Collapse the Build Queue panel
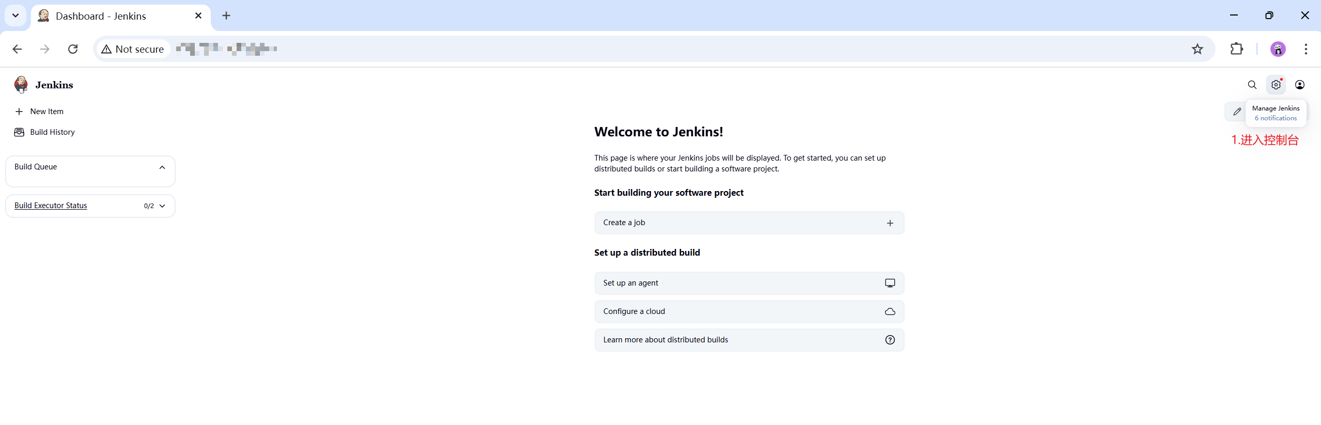 pyautogui.click(x=162, y=167)
